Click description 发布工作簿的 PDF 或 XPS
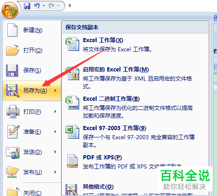Screen dimensions: 217x196 [132, 166]
